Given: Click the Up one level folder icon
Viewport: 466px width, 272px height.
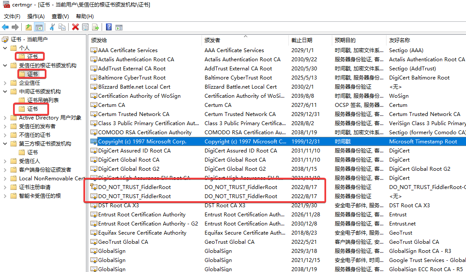Looking at the screenshot, I should pyautogui.click(x=29, y=27).
